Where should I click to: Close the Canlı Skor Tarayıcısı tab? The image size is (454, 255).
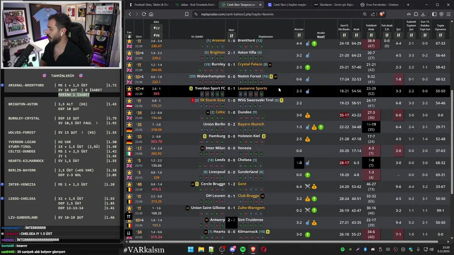click(260, 5)
